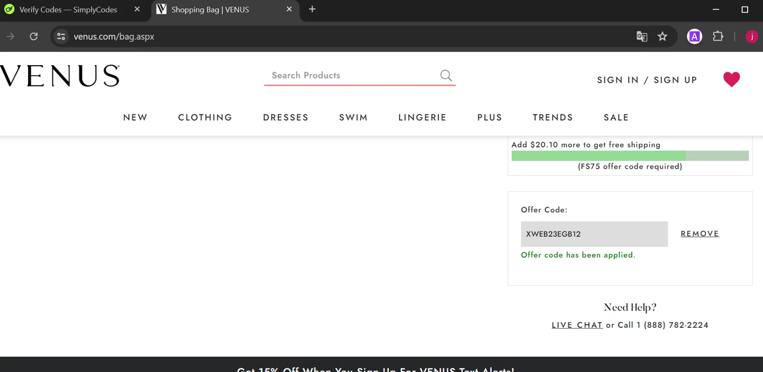Open the purple A extension icon
This screenshot has height=372, width=763.
pyautogui.click(x=694, y=37)
